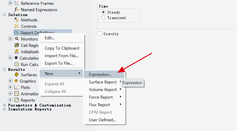Image resolution: width=237 pixels, height=131 pixels.
Task: Click the Reference Frames tree icon
Action: pos(17,3)
